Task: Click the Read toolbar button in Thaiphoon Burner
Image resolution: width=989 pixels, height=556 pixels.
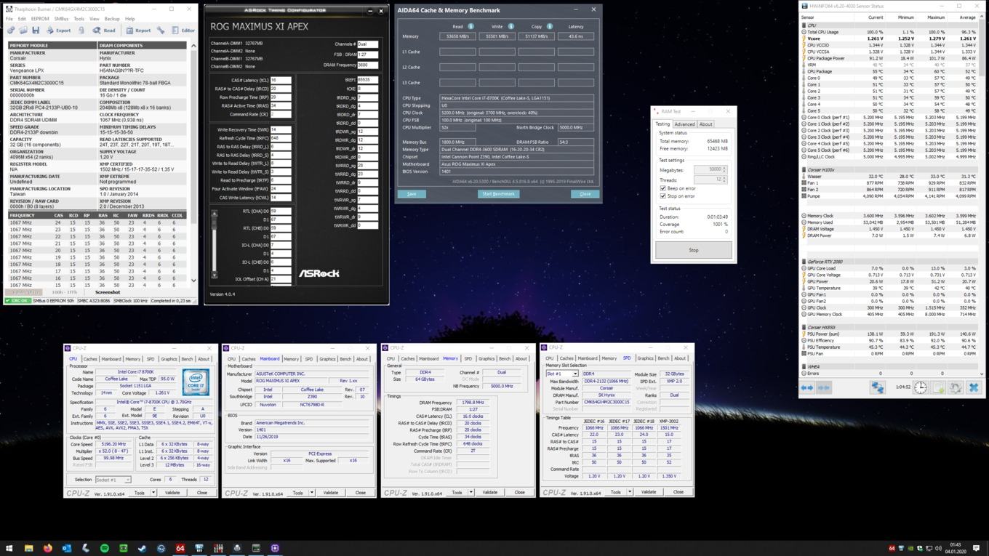Action: [x=105, y=31]
